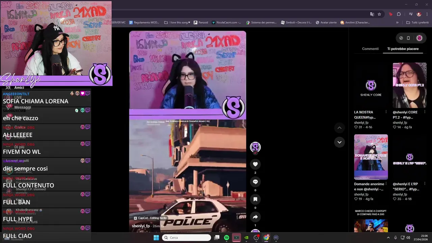
Task: Open Task View on taskbar
Action: click(x=217, y=238)
